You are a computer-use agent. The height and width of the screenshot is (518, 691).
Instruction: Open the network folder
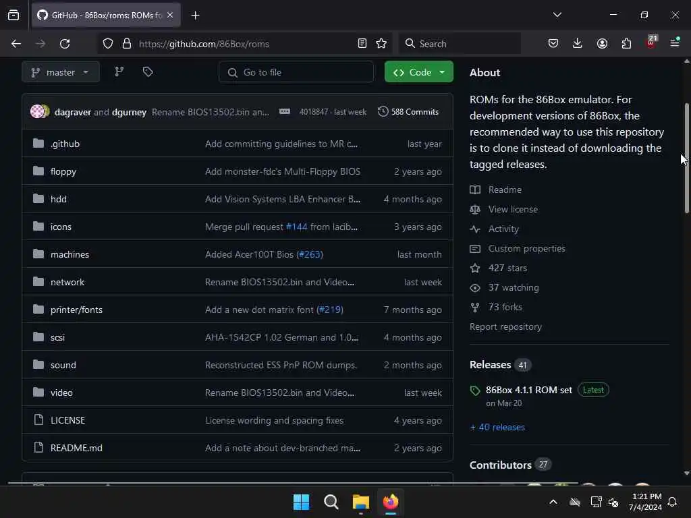point(67,282)
